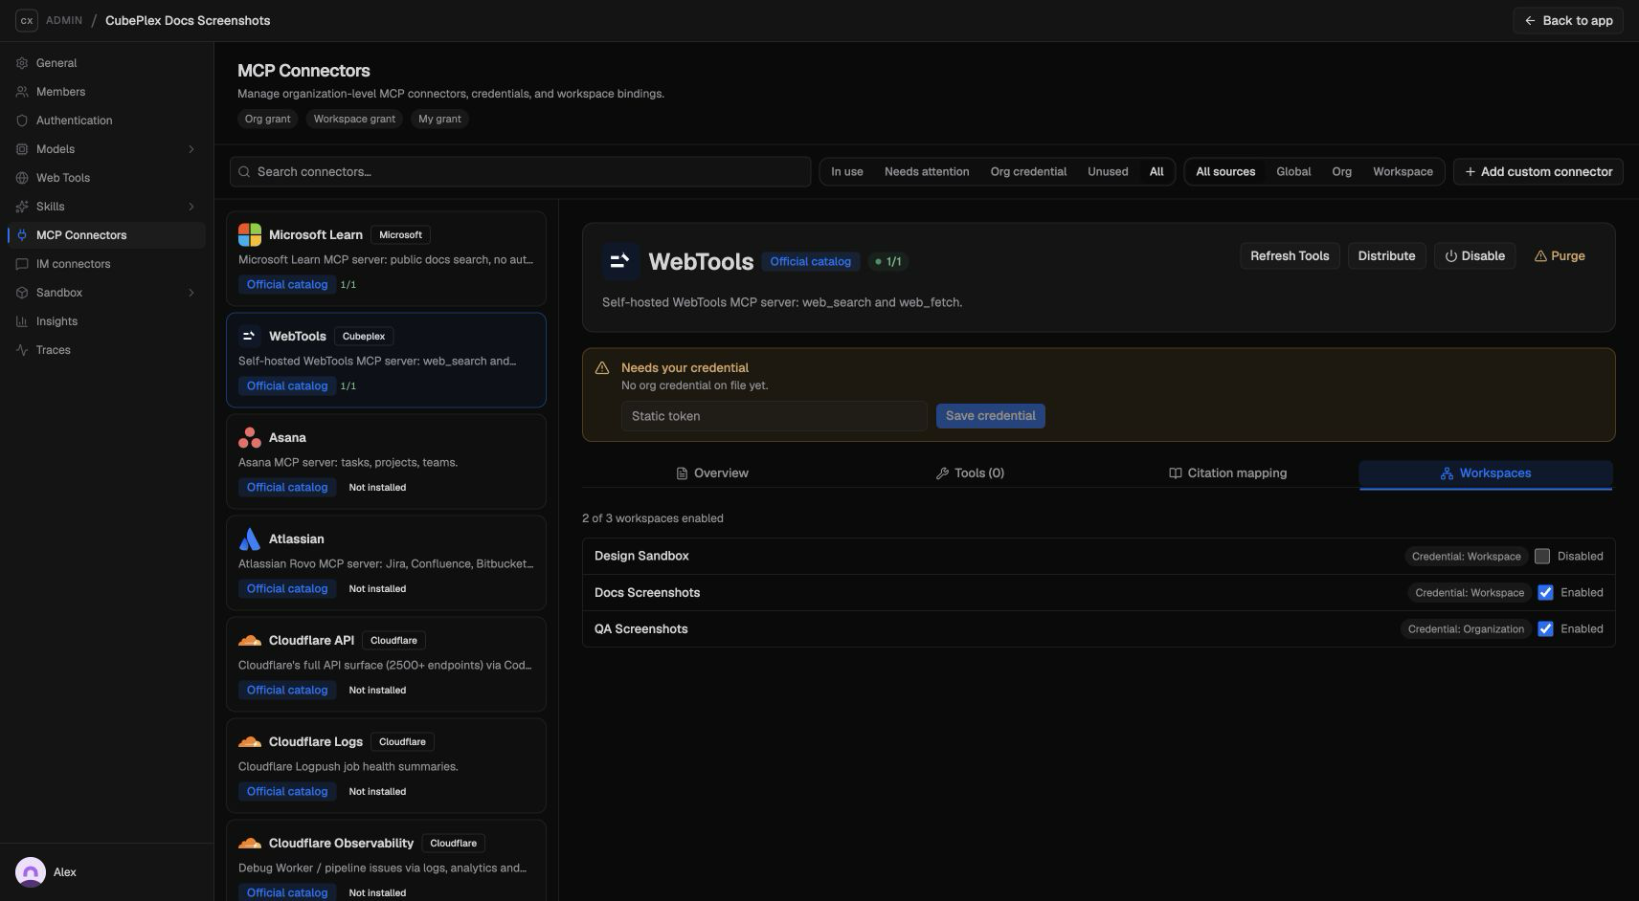Image resolution: width=1639 pixels, height=901 pixels.
Task: Click the Cloudflare API logo icon
Action: click(250, 640)
